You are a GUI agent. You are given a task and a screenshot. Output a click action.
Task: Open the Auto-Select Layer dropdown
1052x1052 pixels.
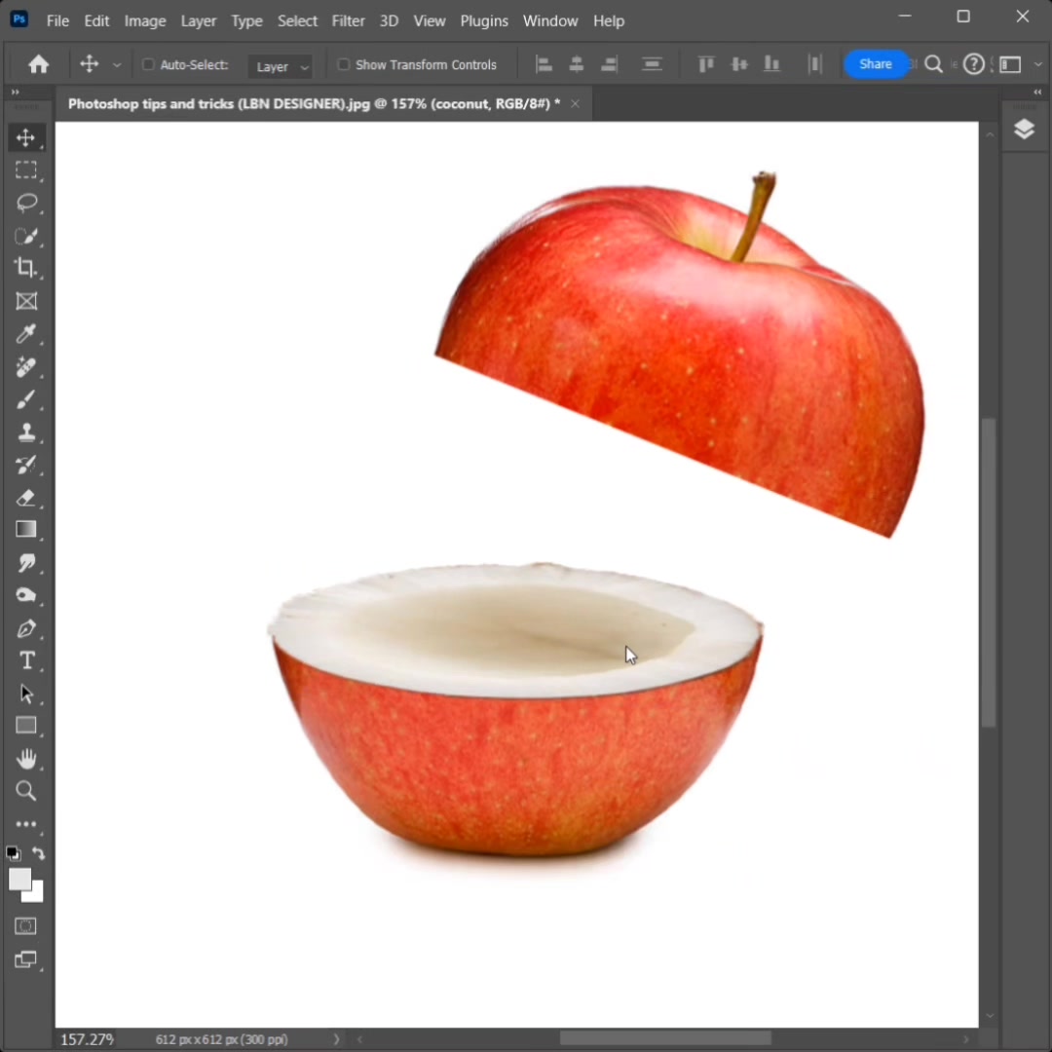pos(282,66)
